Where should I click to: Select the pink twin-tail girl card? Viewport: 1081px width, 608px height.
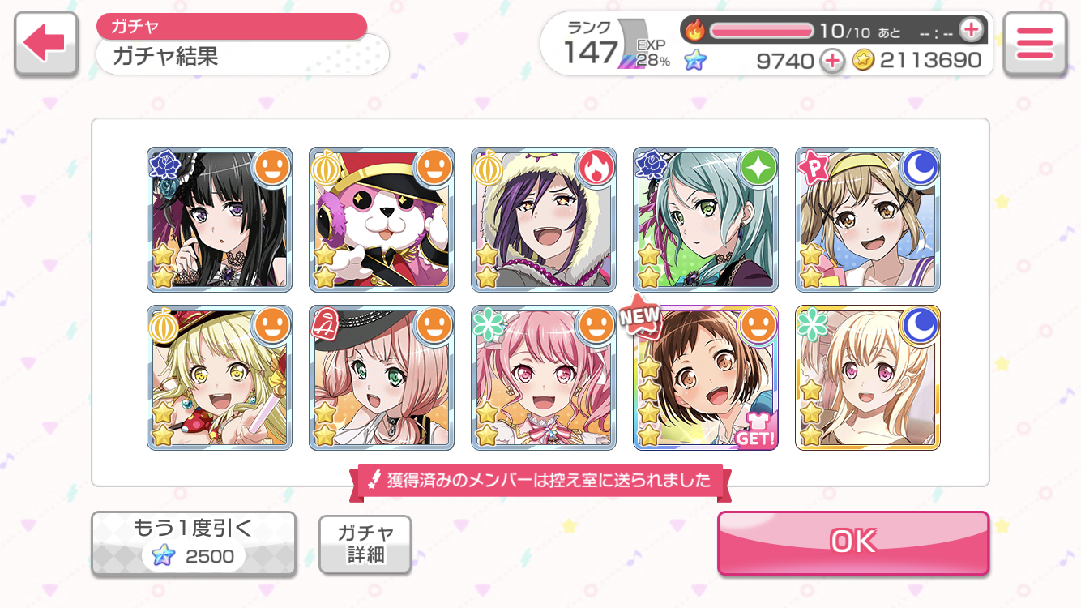pos(544,378)
